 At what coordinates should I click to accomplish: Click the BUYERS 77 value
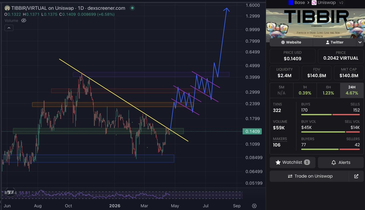pos(304,145)
